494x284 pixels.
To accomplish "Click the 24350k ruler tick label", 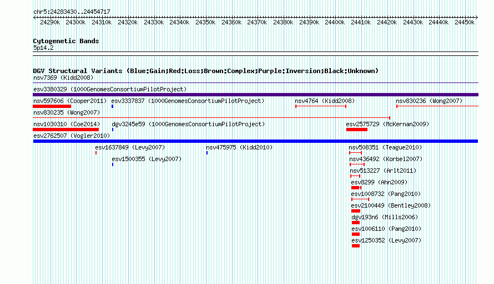I will (205, 22).
